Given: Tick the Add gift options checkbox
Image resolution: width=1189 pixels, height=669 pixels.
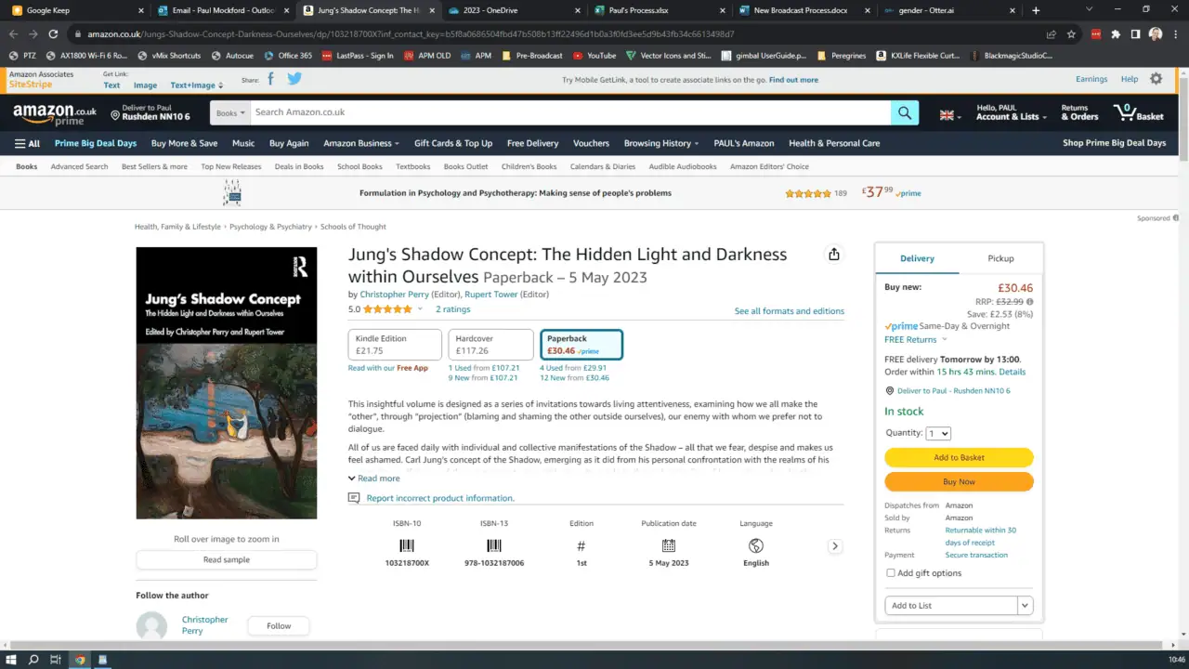Looking at the screenshot, I should coord(891,573).
